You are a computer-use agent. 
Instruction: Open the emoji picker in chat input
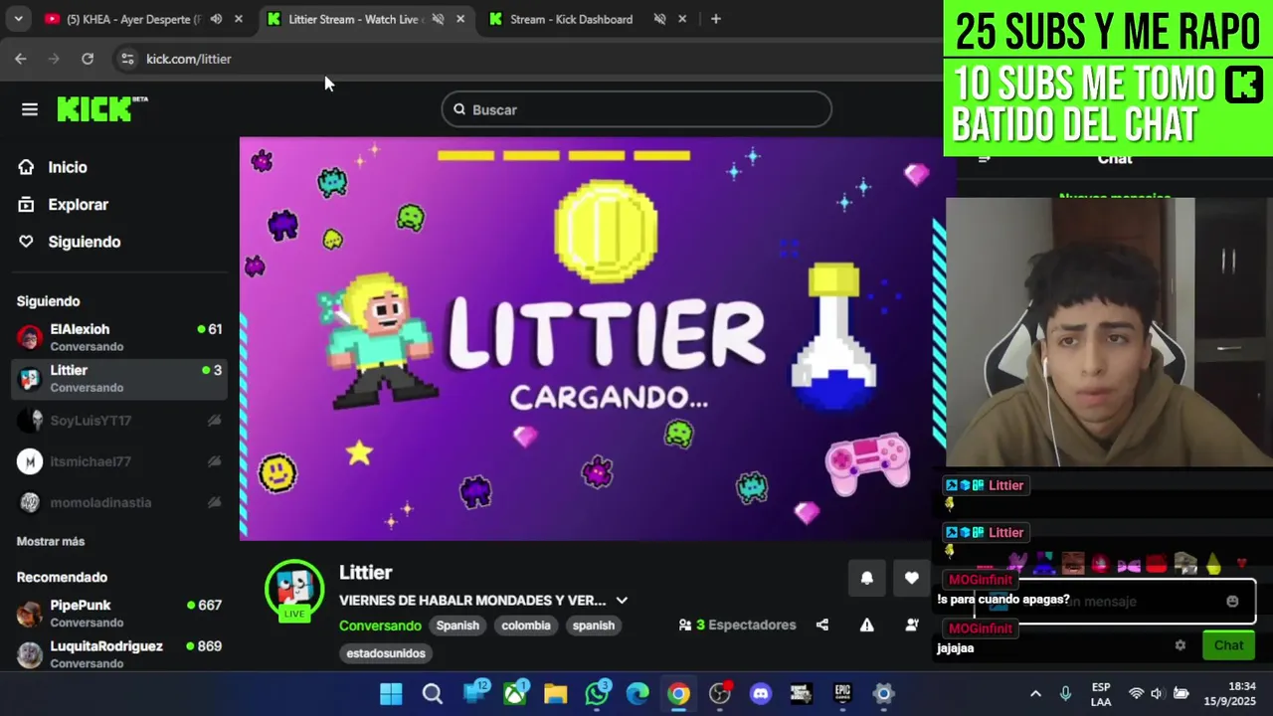pyautogui.click(x=1232, y=601)
